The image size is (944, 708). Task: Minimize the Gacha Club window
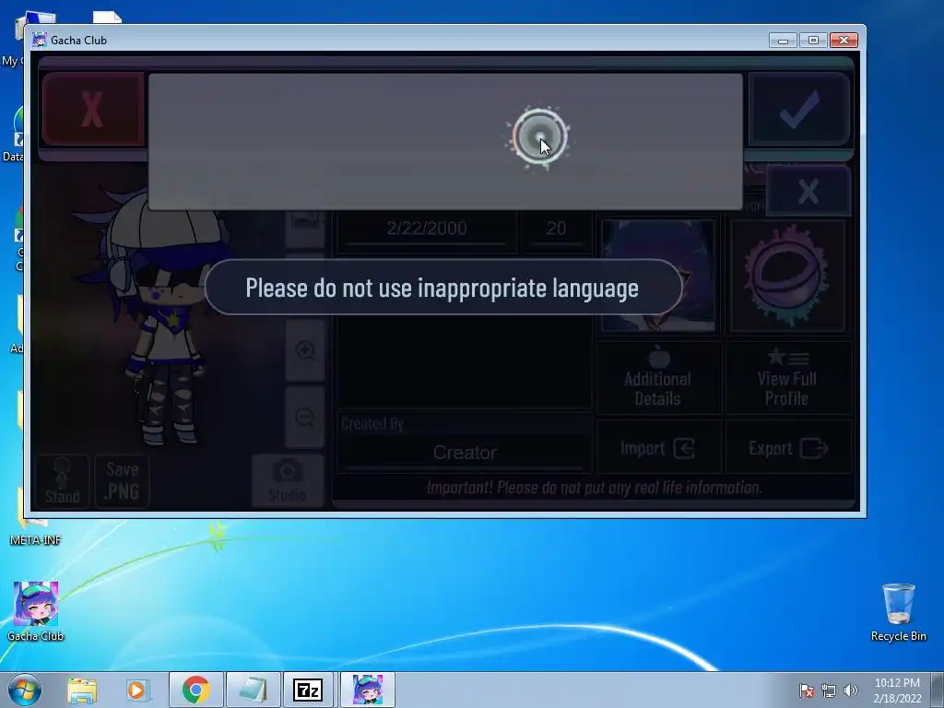point(784,41)
